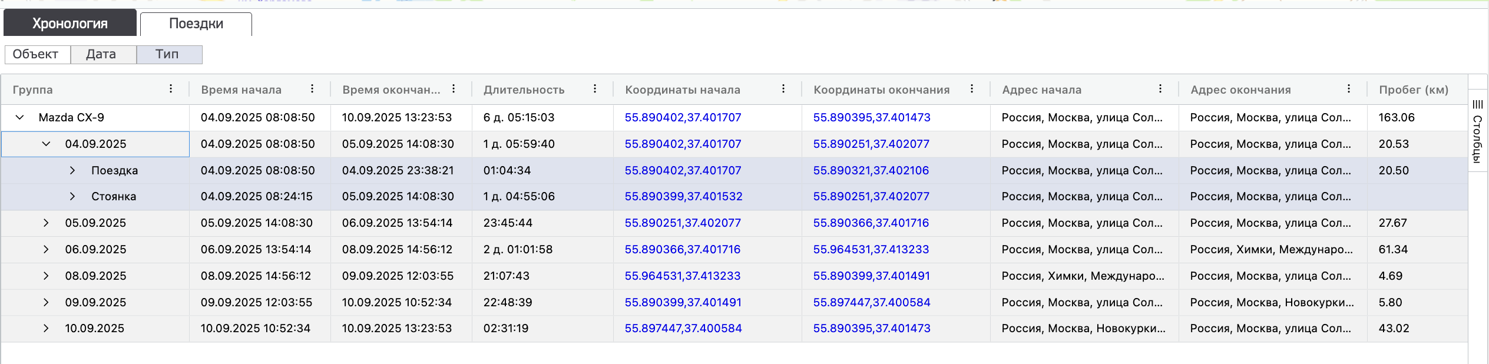1489x364 pixels.
Task: Click menu icon on Время окончания column
Action: (x=454, y=89)
